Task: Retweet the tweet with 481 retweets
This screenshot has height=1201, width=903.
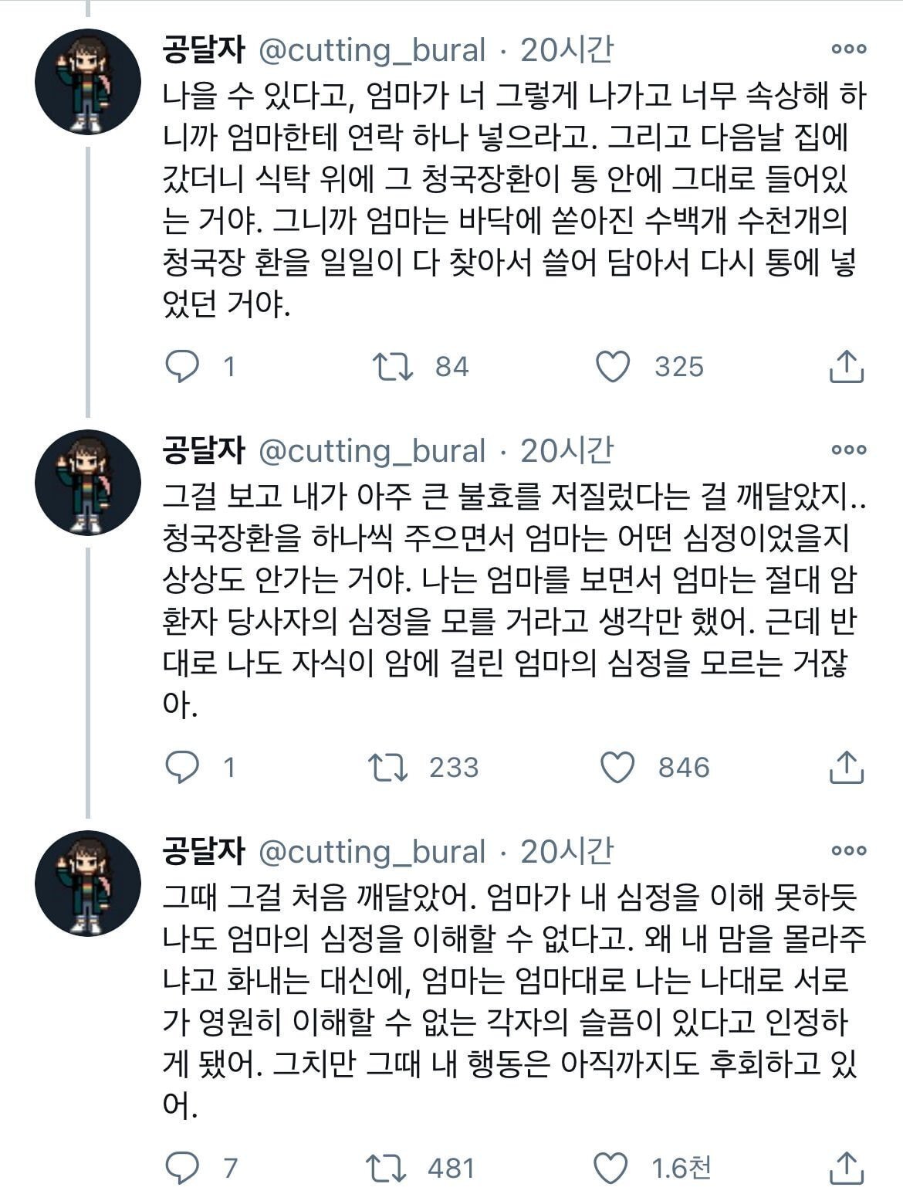Action: 388,1168
